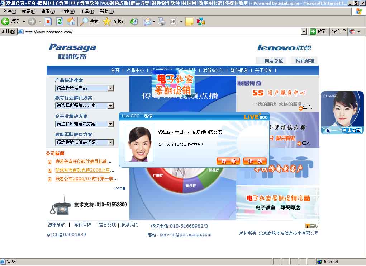The image size is (366, 266).
Task: Click the 京ICP备05001839 footer text
Action: [66, 235]
